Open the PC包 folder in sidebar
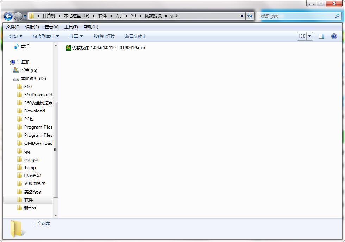Image resolution: width=345 pixels, height=242 pixels. click(x=29, y=119)
